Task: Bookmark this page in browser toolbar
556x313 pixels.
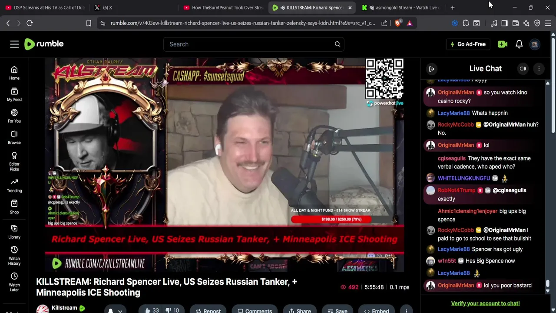Action: (x=89, y=23)
